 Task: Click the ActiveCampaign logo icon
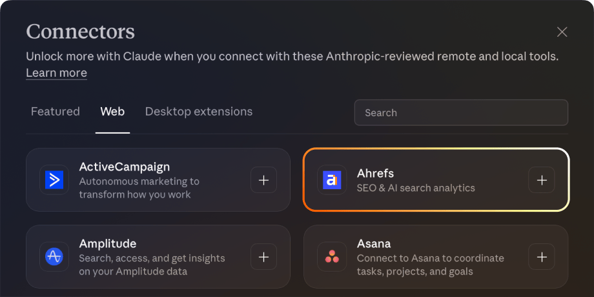(x=55, y=180)
